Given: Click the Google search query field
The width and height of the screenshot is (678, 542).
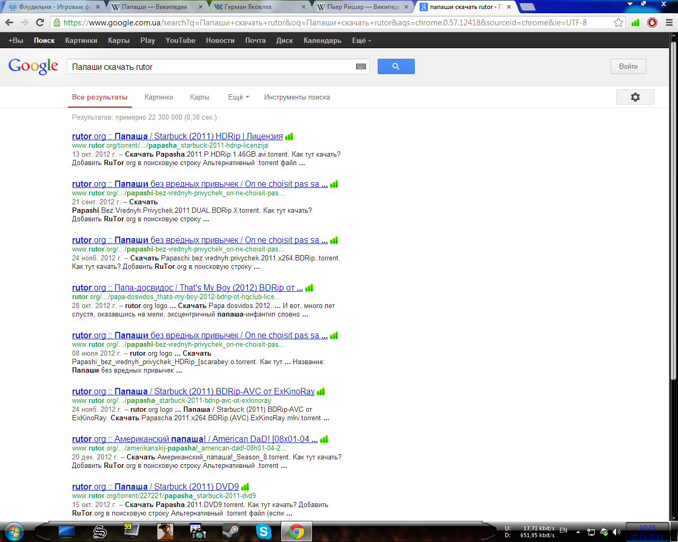Looking at the screenshot, I should pyautogui.click(x=212, y=67).
